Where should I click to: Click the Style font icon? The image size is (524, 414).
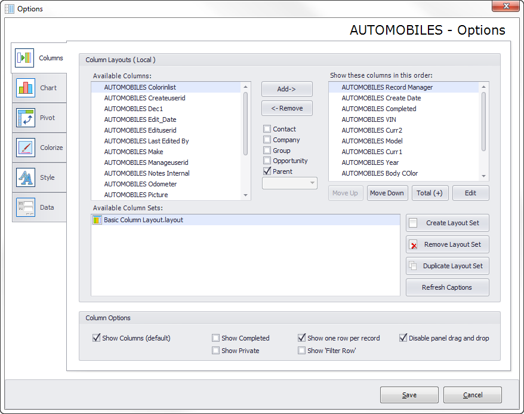coord(26,177)
